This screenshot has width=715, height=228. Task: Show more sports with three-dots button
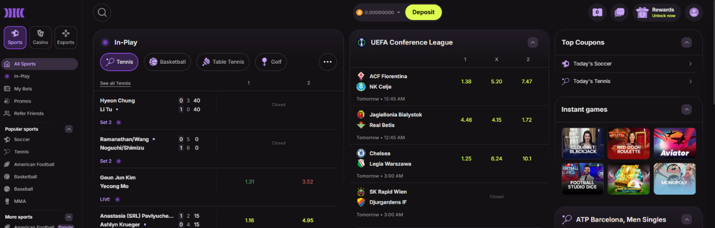(328, 62)
